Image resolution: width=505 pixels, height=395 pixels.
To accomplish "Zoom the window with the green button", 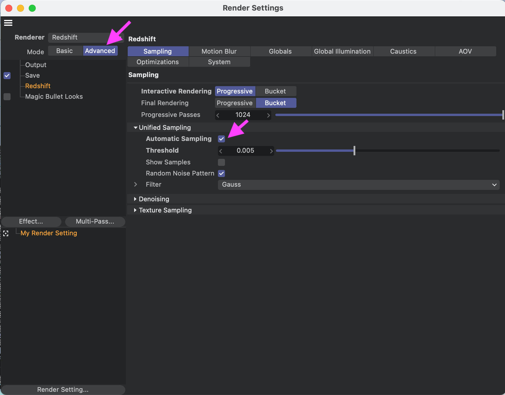I will [32, 8].
